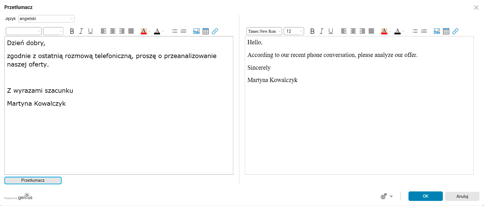484x206 pixels.
Task: Insert image into translation editor
Action: coord(437,31)
